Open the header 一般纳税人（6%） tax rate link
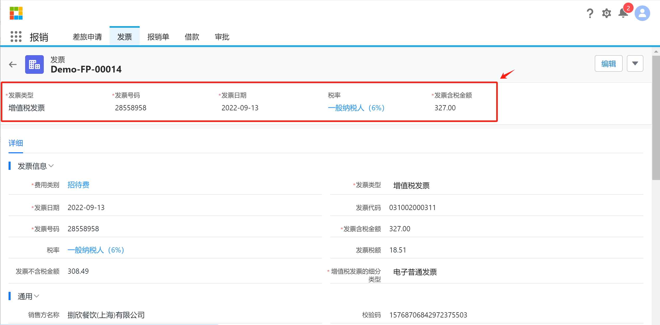This screenshot has height=325, width=660. click(356, 108)
